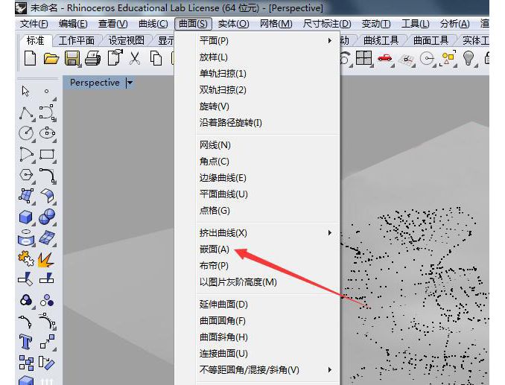The width and height of the screenshot is (505, 385).
Task: Expand the 挤出曲线(X) submenu arrow
Action: pos(329,232)
